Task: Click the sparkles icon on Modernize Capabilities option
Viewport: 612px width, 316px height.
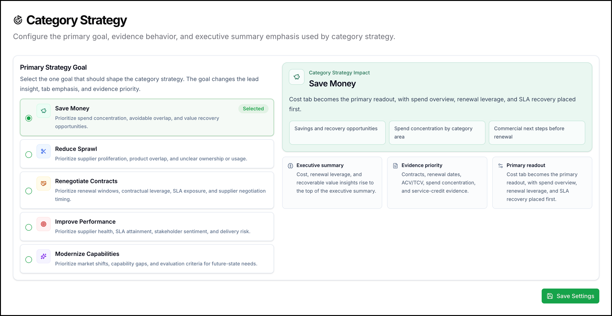Action: pos(44,256)
